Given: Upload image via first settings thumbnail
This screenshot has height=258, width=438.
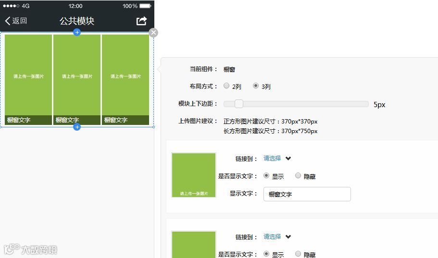Looking at the screenshot, I should pos(194,175).
